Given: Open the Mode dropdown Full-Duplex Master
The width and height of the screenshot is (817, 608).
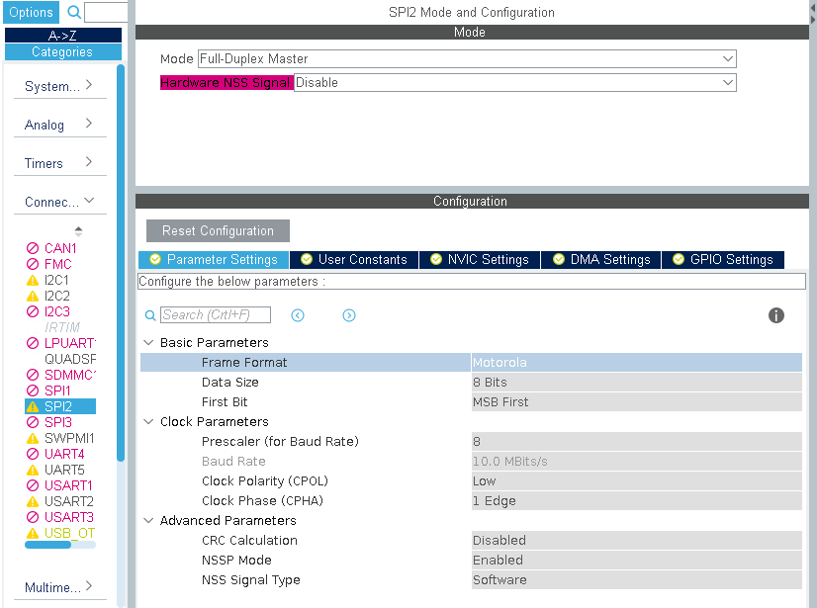Looking at the screenshot, I should coord(466,59).
